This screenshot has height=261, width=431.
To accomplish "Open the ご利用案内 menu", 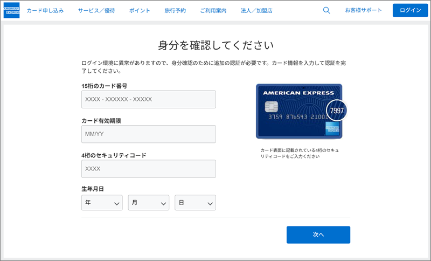I will pyautogui.click(x=213, y=10).
